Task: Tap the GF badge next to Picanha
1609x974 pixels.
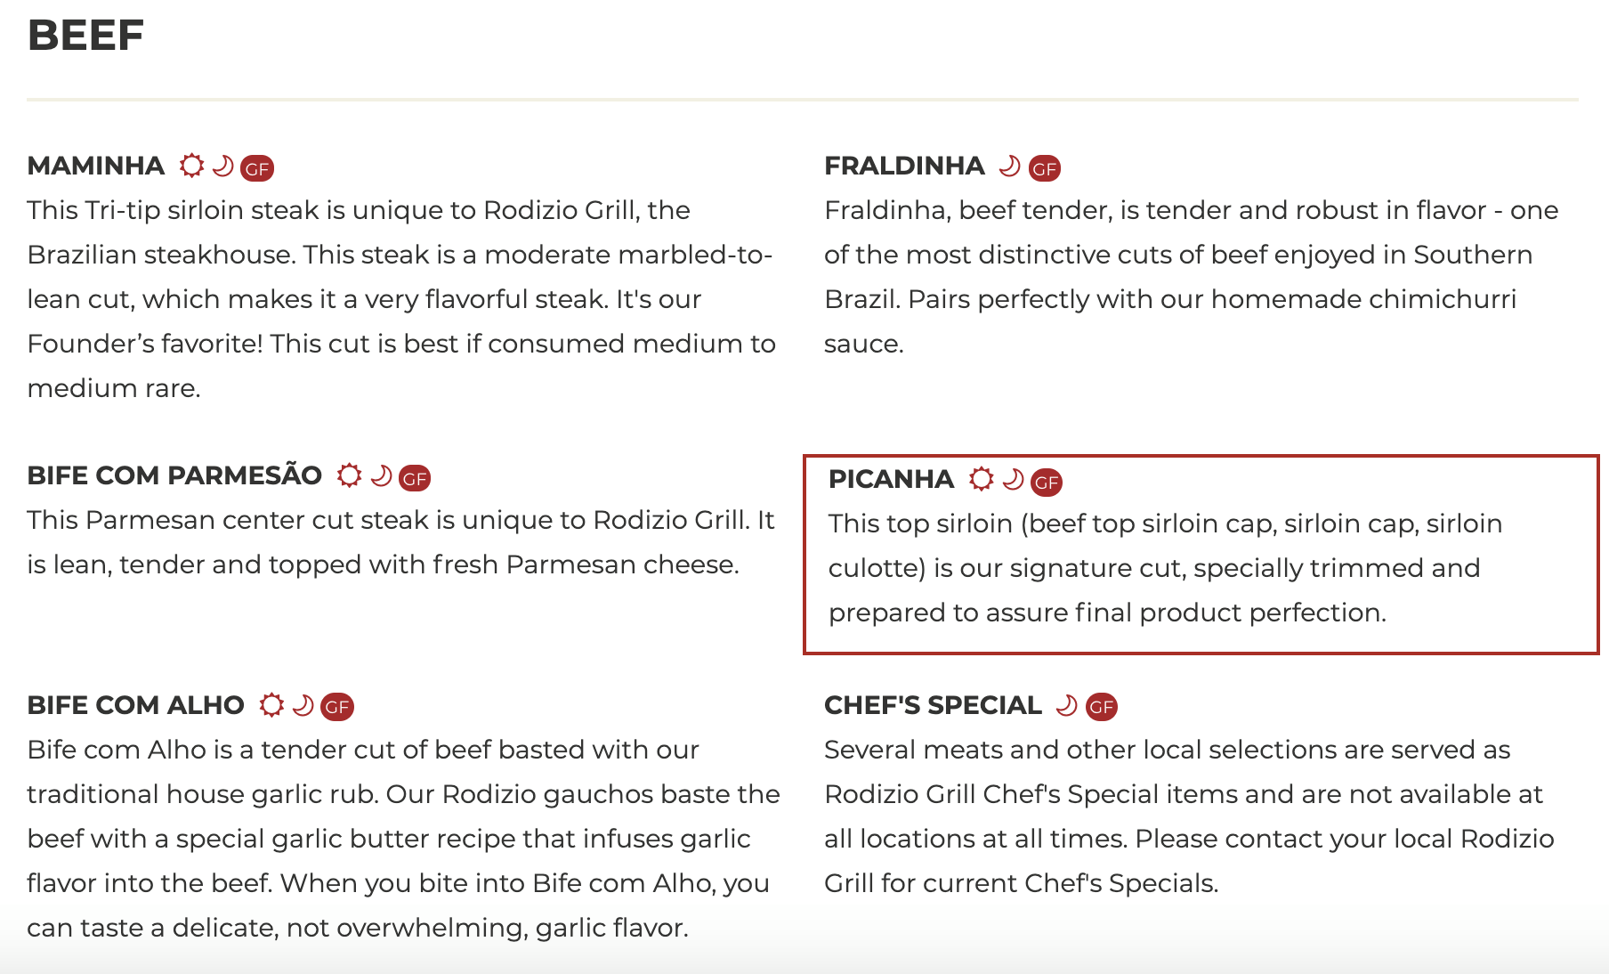Action: coord(1047,482)
